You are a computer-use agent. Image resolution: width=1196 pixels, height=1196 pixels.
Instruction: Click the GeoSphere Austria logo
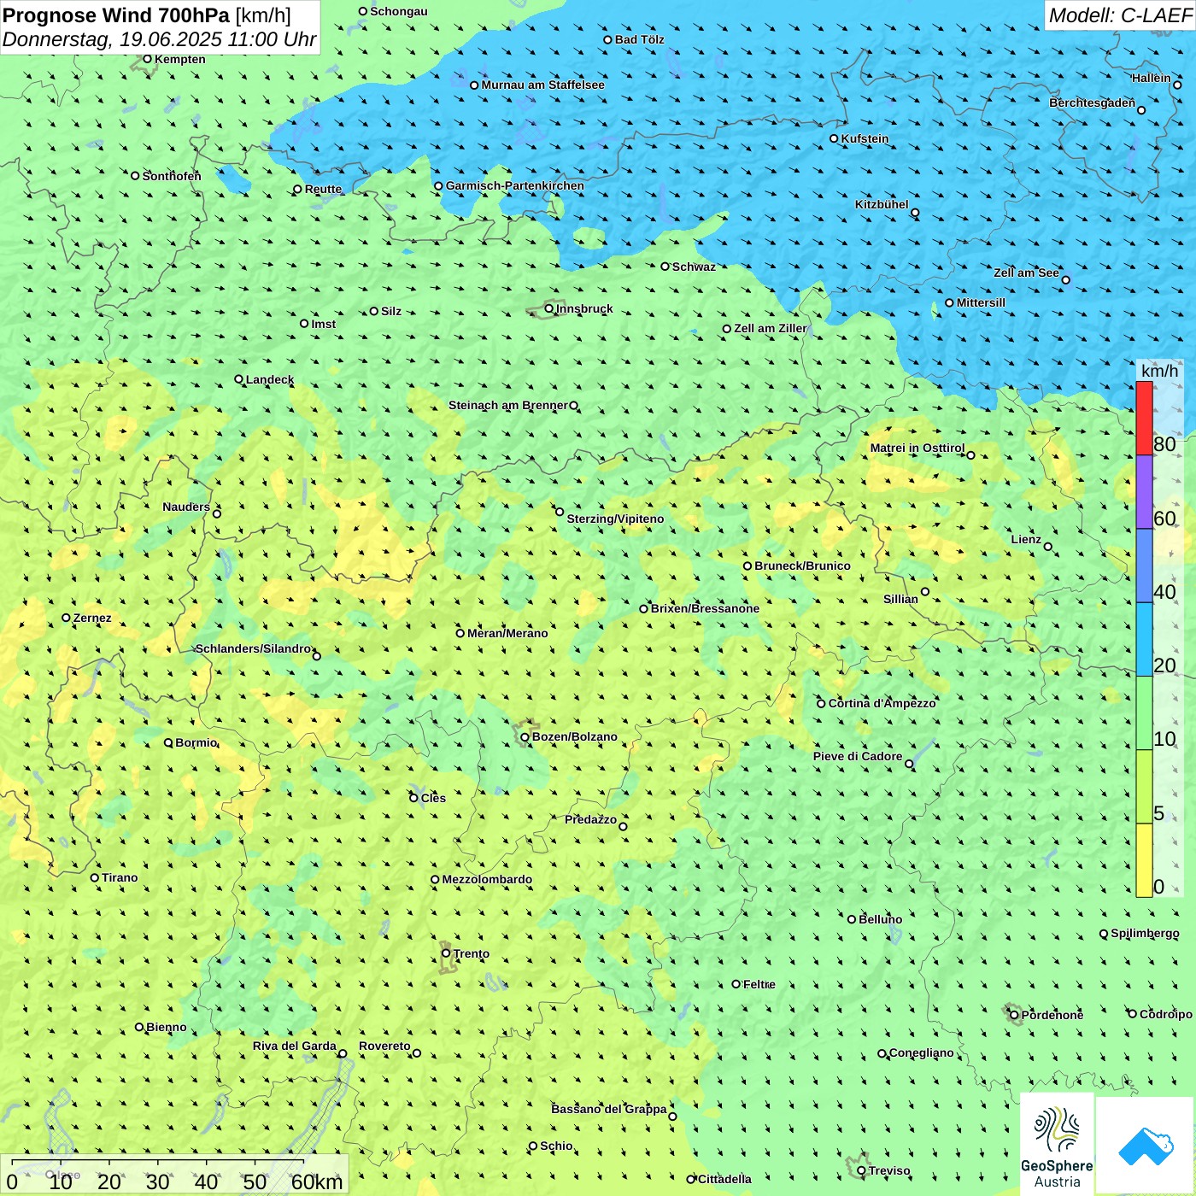[x=1057, y=1145]
